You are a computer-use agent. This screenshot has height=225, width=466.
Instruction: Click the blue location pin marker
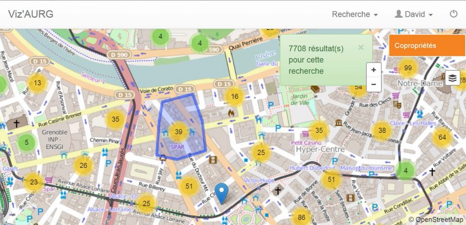[x=222, y=192]
